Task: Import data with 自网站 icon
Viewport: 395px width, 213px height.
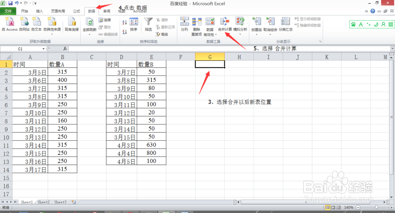Action: [x=24, y=24]
